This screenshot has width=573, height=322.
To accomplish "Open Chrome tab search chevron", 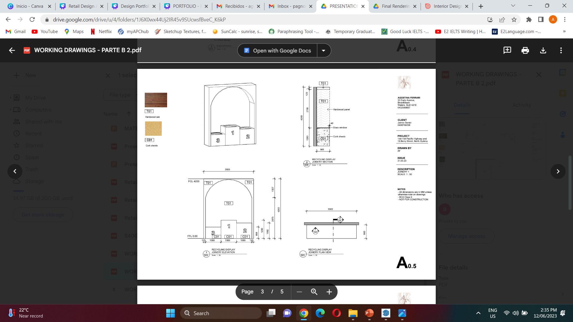I will 513,6.
